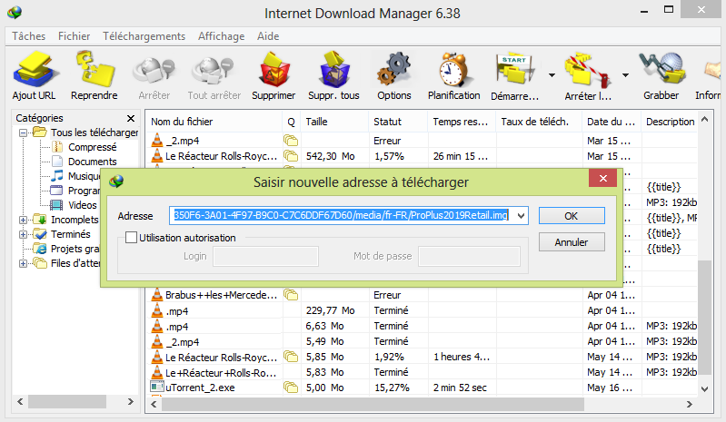
Task: Sort by the Nom du fichier column
Action: click(214, 122)
